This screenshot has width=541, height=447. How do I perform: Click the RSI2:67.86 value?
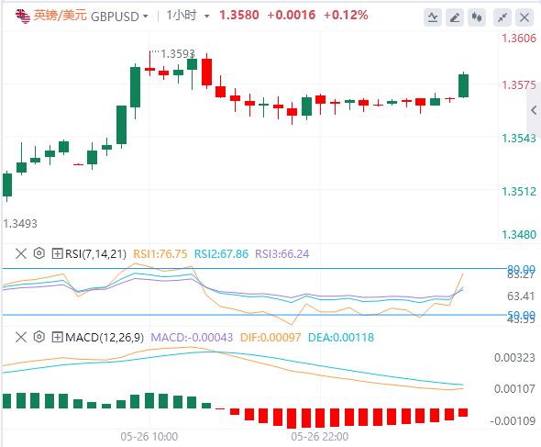point(221,254)
